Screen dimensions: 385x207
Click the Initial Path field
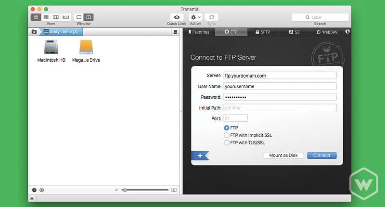tap(280, 107)
